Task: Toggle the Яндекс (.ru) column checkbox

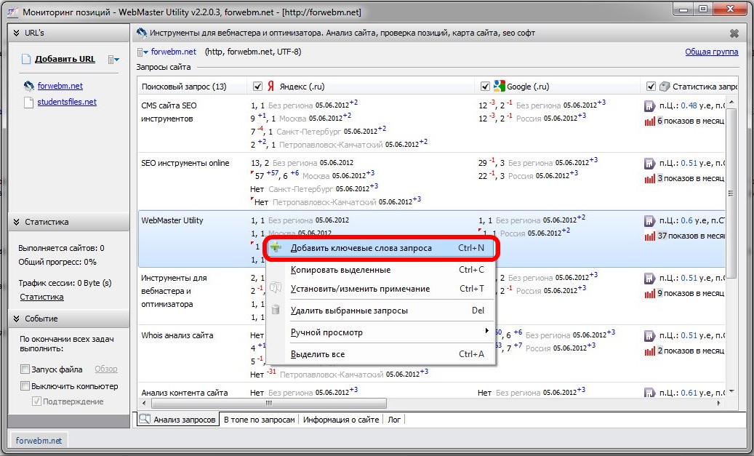Action: 257,87
